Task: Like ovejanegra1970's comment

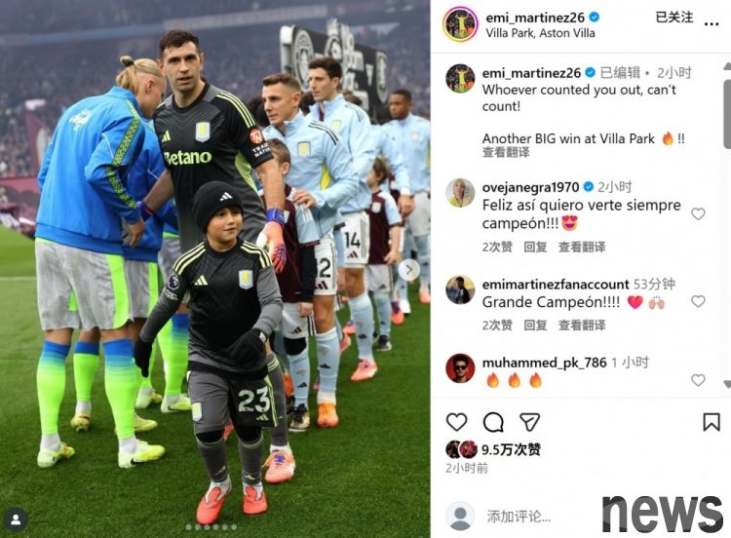Action: tap(698, 214)
